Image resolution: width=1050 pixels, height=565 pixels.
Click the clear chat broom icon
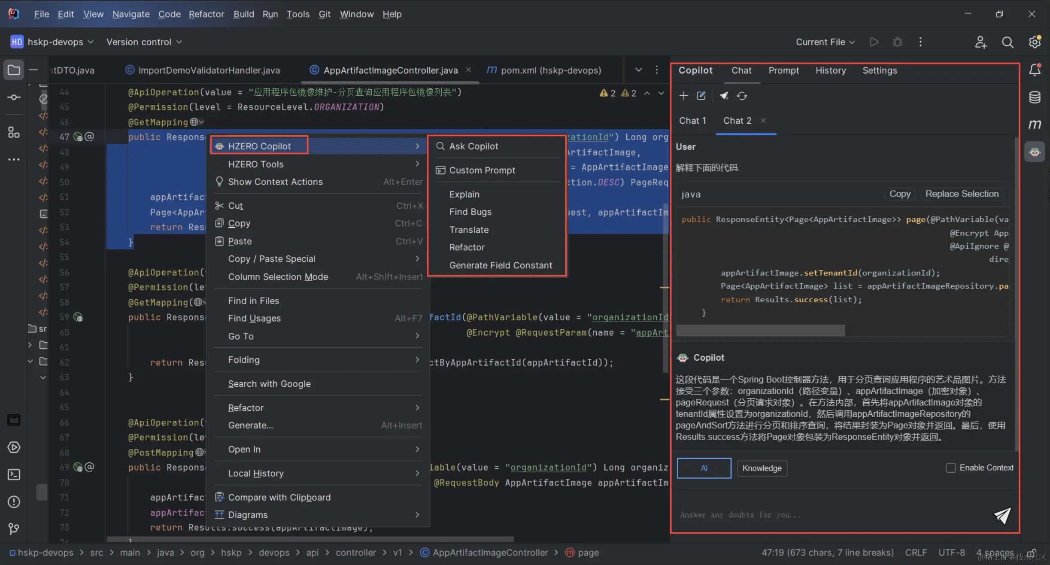724,96
